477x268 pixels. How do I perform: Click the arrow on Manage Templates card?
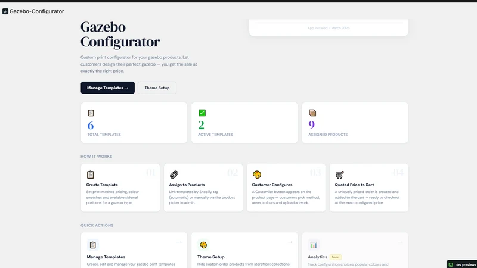point(179,242)
